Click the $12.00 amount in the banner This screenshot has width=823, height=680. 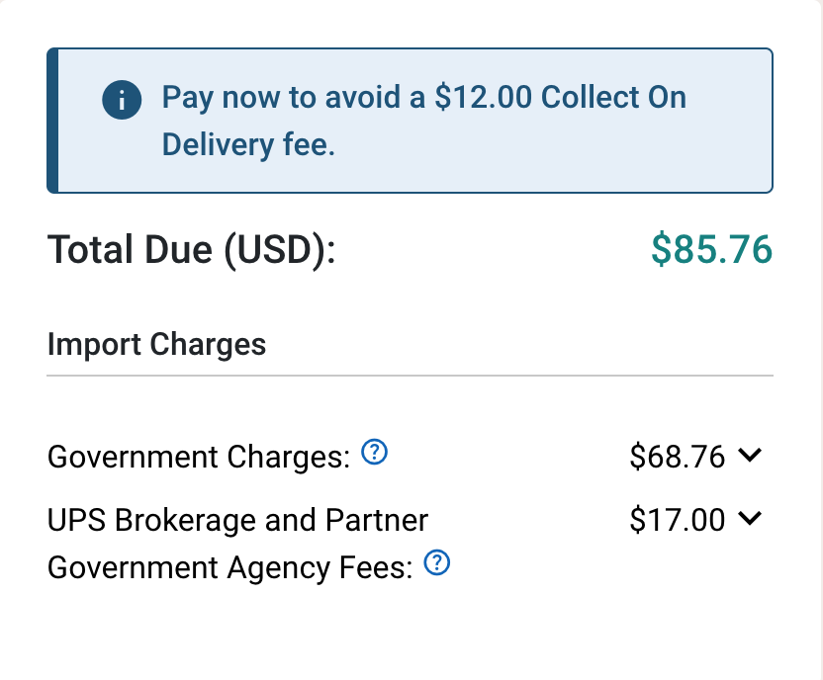(485, 98)
